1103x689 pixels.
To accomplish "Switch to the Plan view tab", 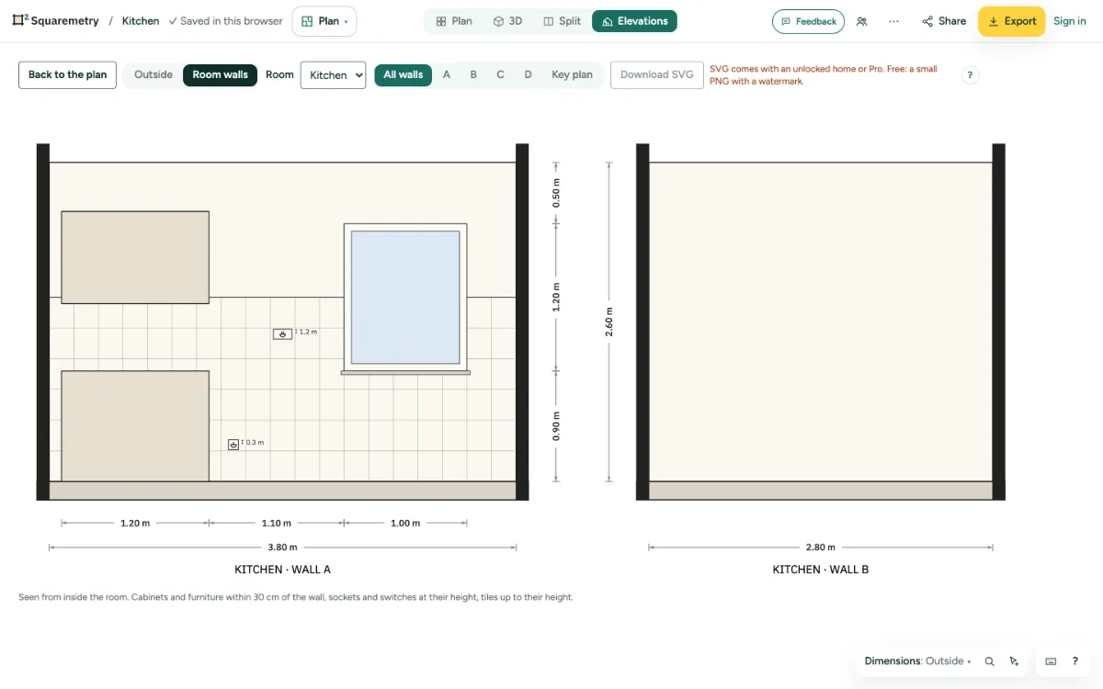I will click(454, 21).
